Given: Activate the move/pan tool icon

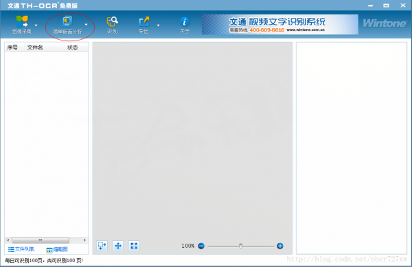Looking at the screenshot, I should 118,246.
